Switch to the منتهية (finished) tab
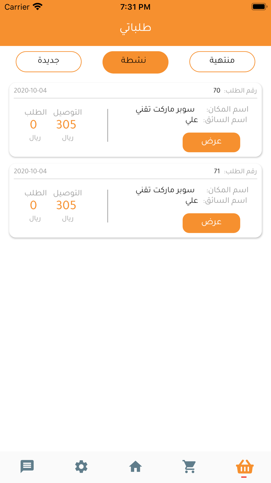The width and height of the screenshot is (271, 483). coord(222,62)
